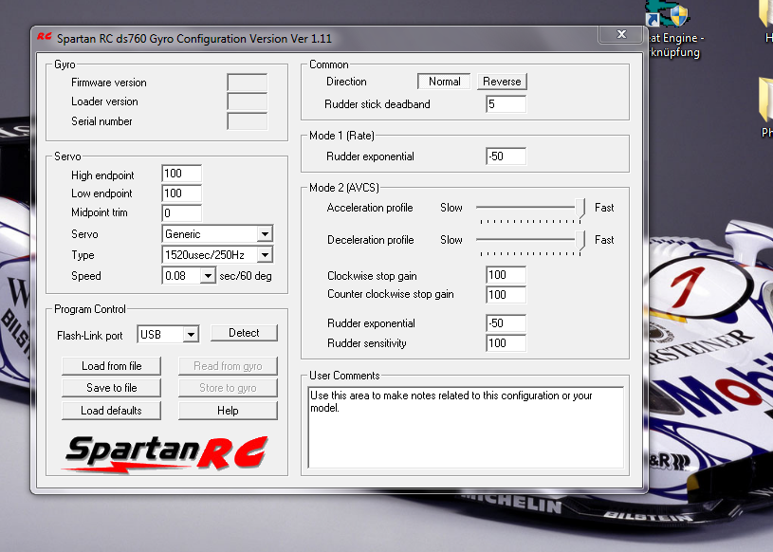Click the Spartan RC title bar icon
The height and width of the screenshot is (552, 773).
point(44,36)
